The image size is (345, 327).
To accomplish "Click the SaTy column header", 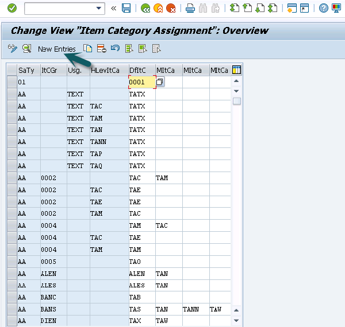I will (29, 70).
